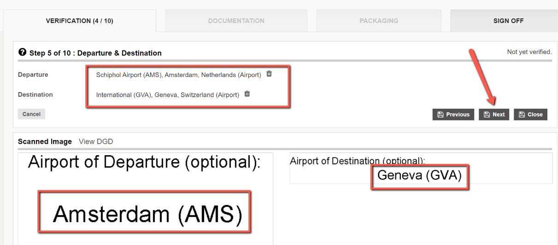Open help for Step 5 question mark

(x=22, y=52)
